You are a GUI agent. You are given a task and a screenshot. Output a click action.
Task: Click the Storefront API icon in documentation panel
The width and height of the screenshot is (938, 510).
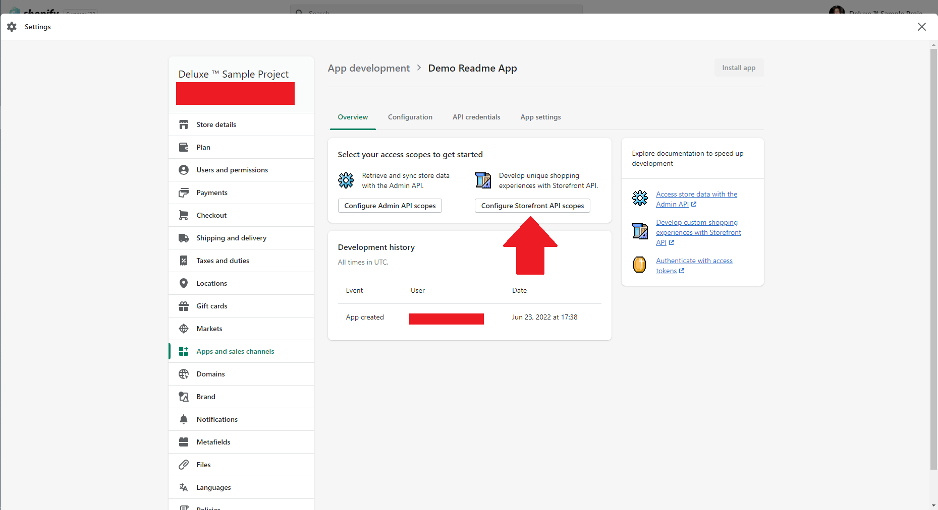pyautogui.click(x=640, y=231)
